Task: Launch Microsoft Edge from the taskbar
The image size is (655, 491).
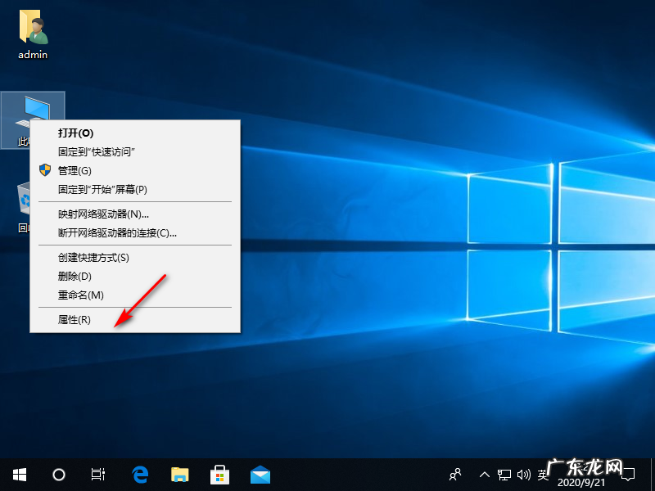Action: (x=140, y=474)
